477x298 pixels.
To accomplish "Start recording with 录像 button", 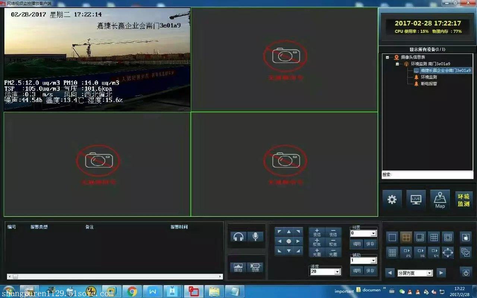I will coord(255,267).
